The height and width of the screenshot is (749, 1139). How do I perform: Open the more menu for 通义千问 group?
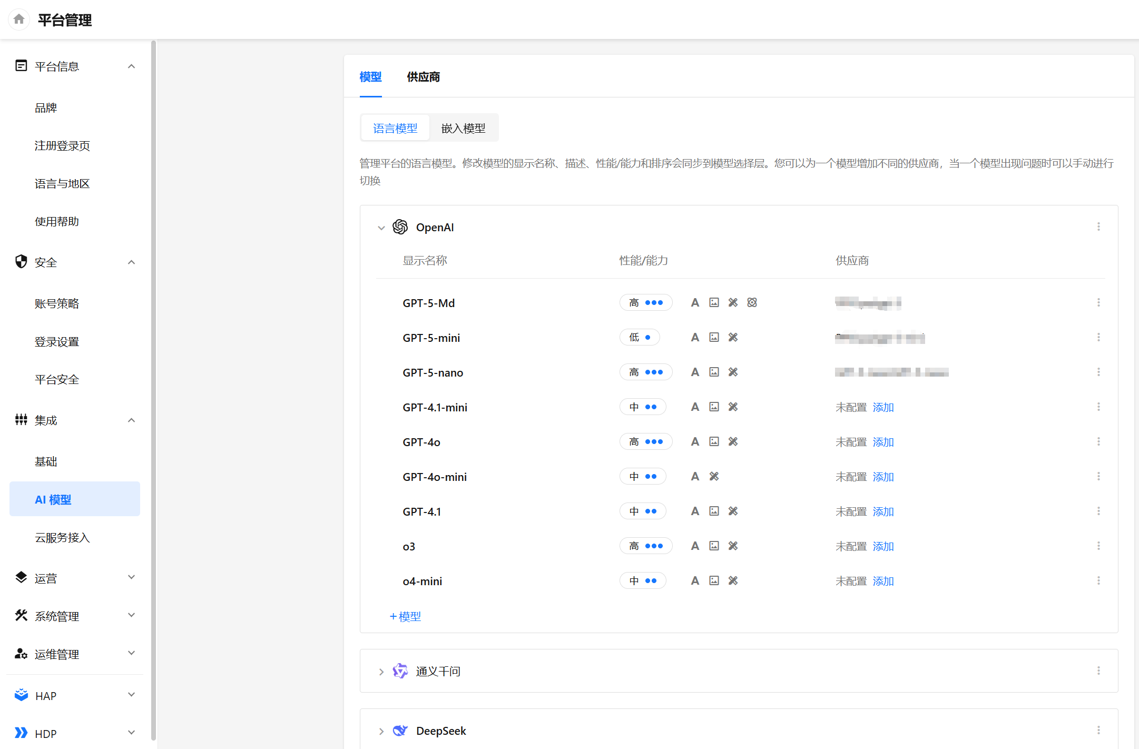click(x=1098, y=671)
